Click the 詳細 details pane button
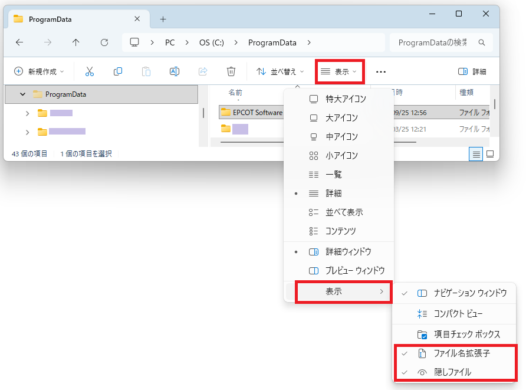The image size is (526, 390). [x=472, y=71]
